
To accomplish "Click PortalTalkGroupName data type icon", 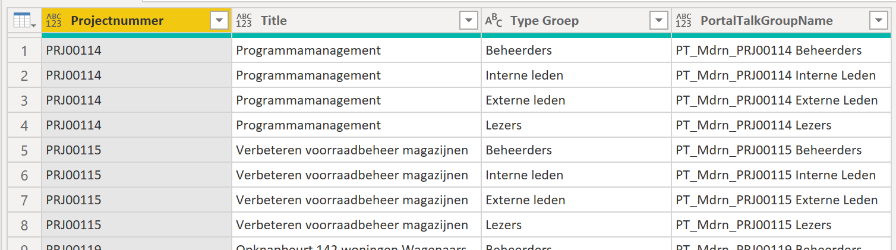I will click(684, 21).
